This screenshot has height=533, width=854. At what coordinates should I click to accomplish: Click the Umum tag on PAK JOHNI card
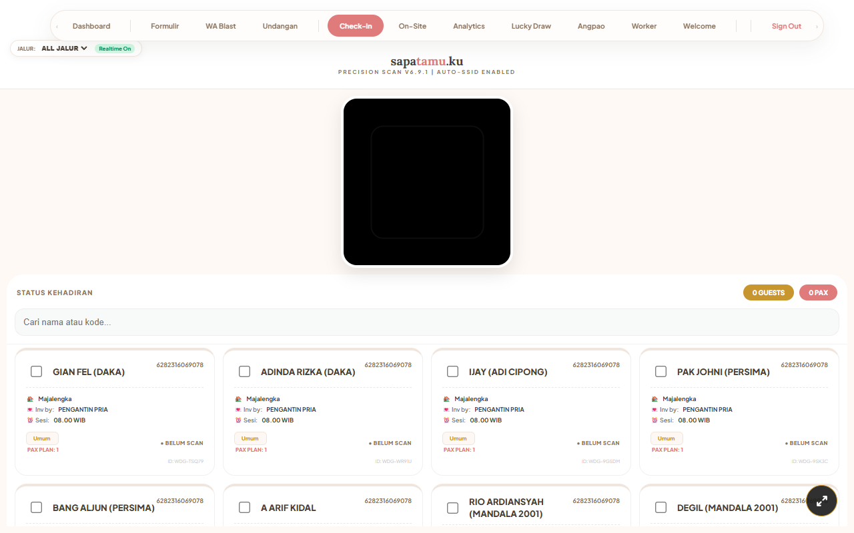(x=667, y=438)
